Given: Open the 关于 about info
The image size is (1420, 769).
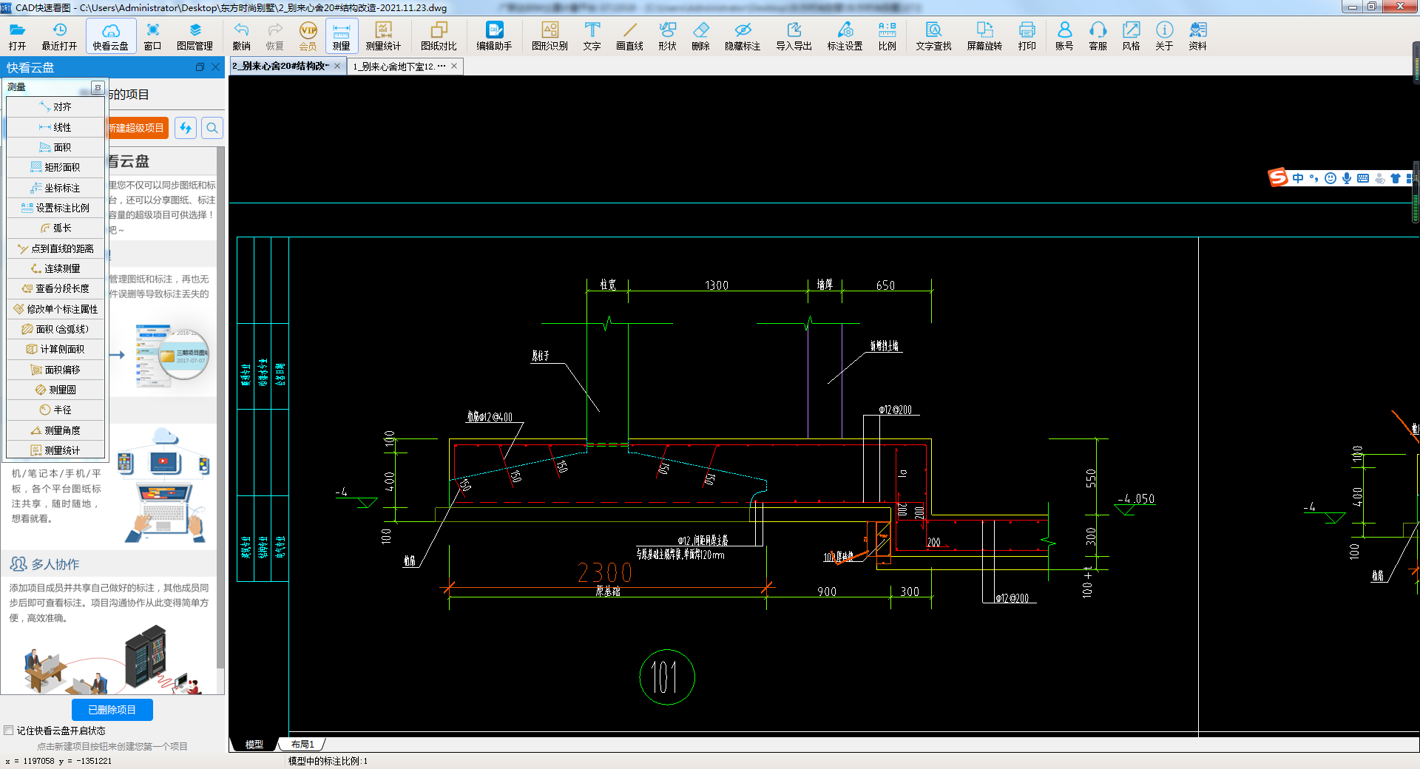Looking at the screenshot, I should coord(1164,35).
